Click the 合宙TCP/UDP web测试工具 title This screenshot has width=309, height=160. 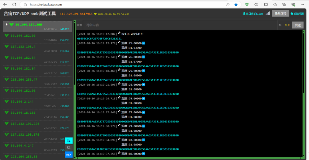(30, 14)
